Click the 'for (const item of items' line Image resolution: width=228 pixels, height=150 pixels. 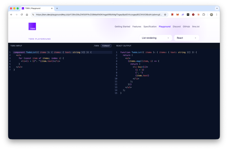[41, 58]
